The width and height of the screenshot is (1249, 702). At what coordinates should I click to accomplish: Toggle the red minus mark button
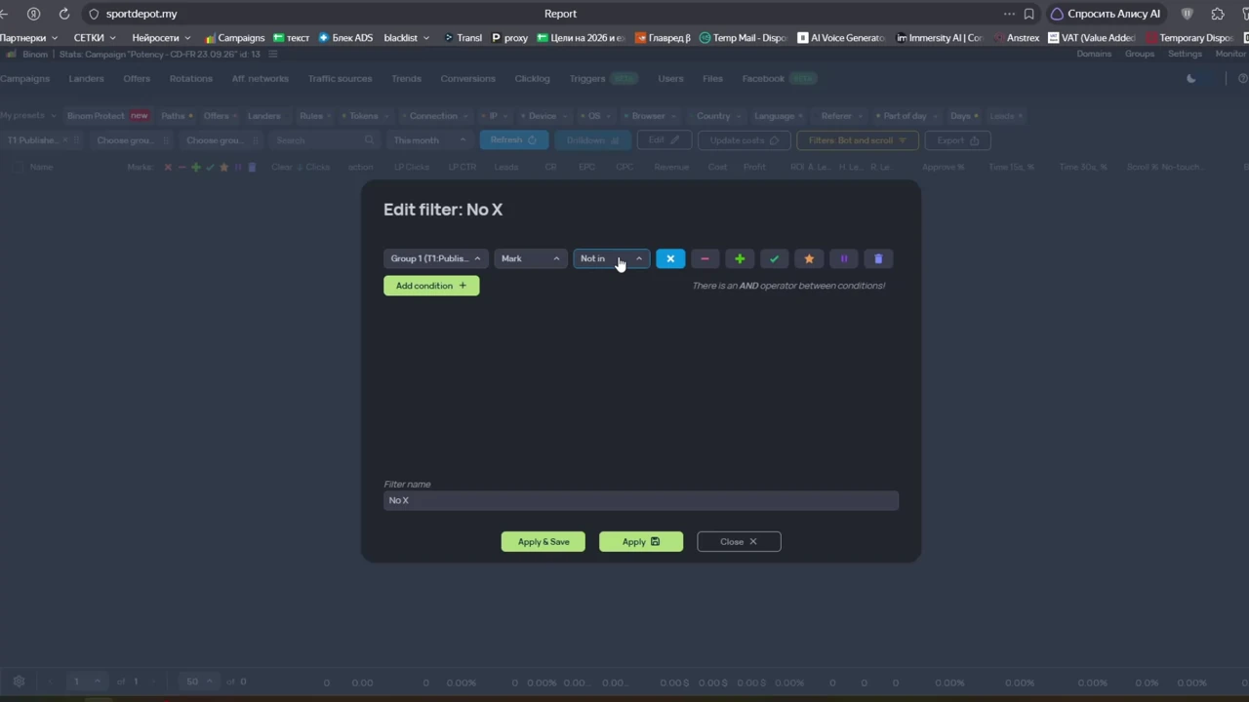click(x=705, y=258)
